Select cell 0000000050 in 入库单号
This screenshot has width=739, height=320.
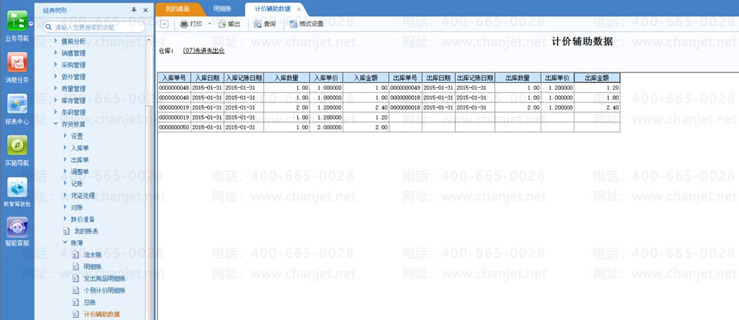tap(174, 128)
